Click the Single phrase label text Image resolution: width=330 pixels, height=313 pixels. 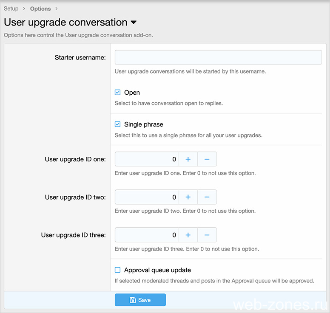(143, 124)
